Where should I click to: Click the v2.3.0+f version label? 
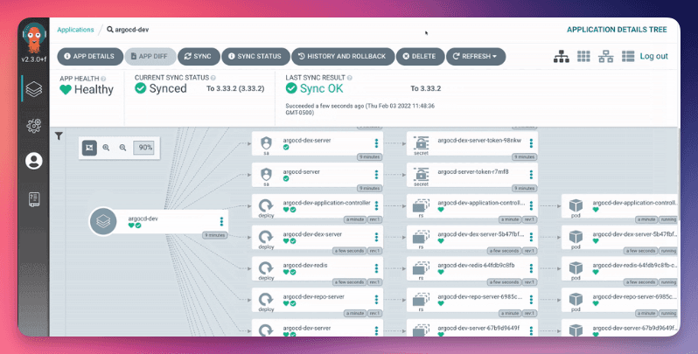pyautogui.click(x=34, y=59)
